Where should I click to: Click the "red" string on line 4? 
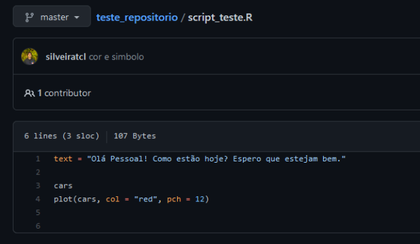coord(145,199)
